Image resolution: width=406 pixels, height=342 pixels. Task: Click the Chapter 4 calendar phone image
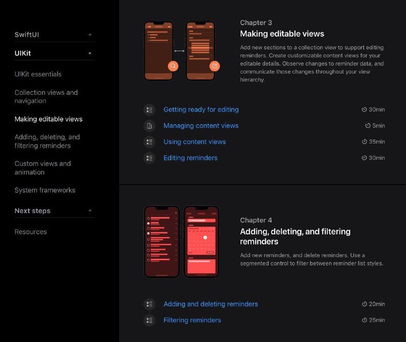pyautogui.click(x=201, y=242)
